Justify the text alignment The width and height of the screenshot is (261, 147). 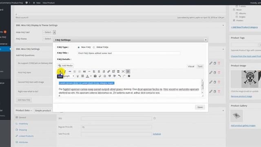[x=82, y=76]
